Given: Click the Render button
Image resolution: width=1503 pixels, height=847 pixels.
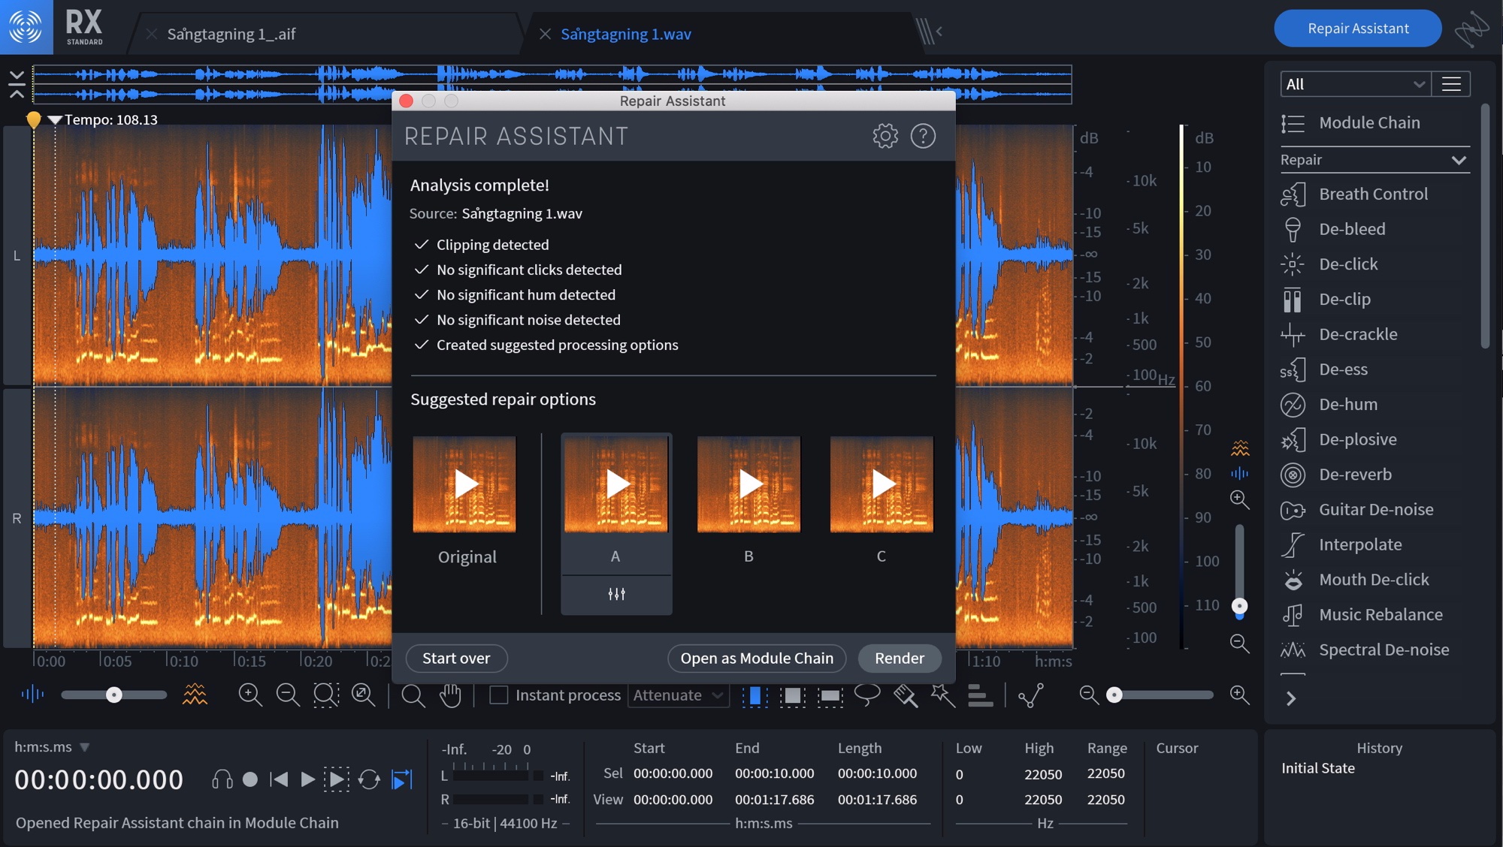Looking at the screenshot, I should (x=899, y=658).
